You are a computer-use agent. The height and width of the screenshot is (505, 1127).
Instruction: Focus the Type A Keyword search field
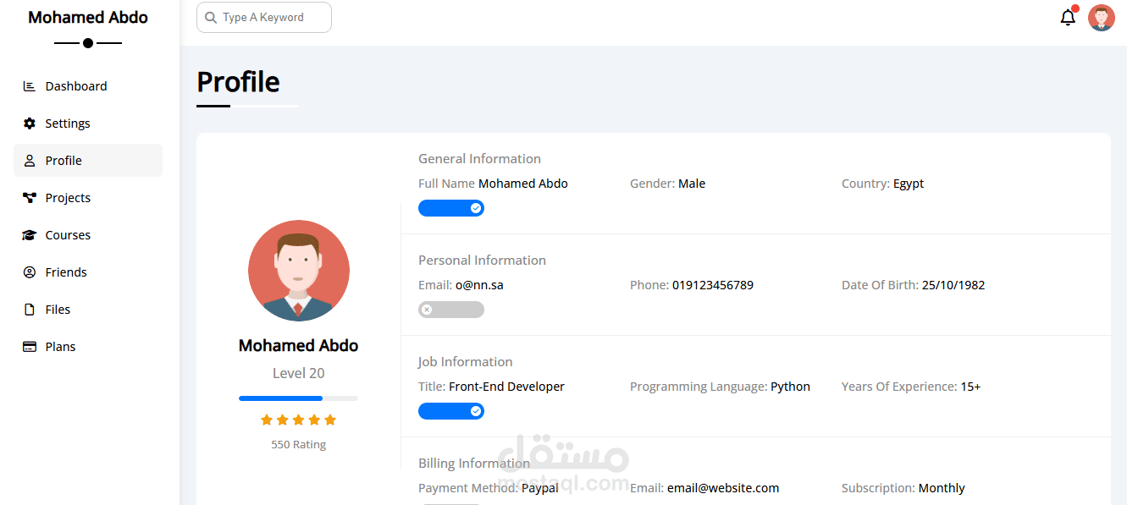[271, 17]
